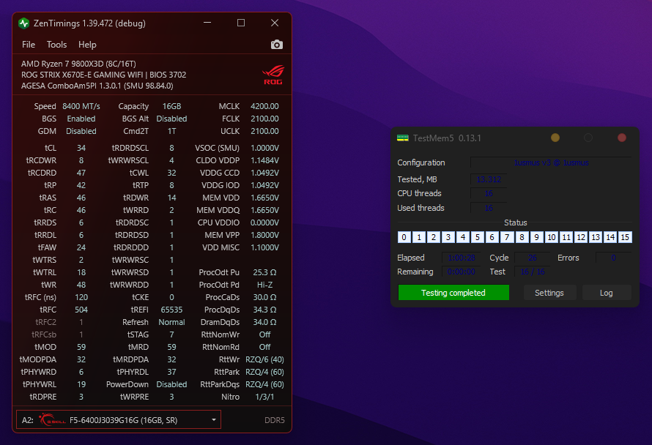Select thread status box 13
This screenshot has height=445, width=652.
(x=596, y=237)
